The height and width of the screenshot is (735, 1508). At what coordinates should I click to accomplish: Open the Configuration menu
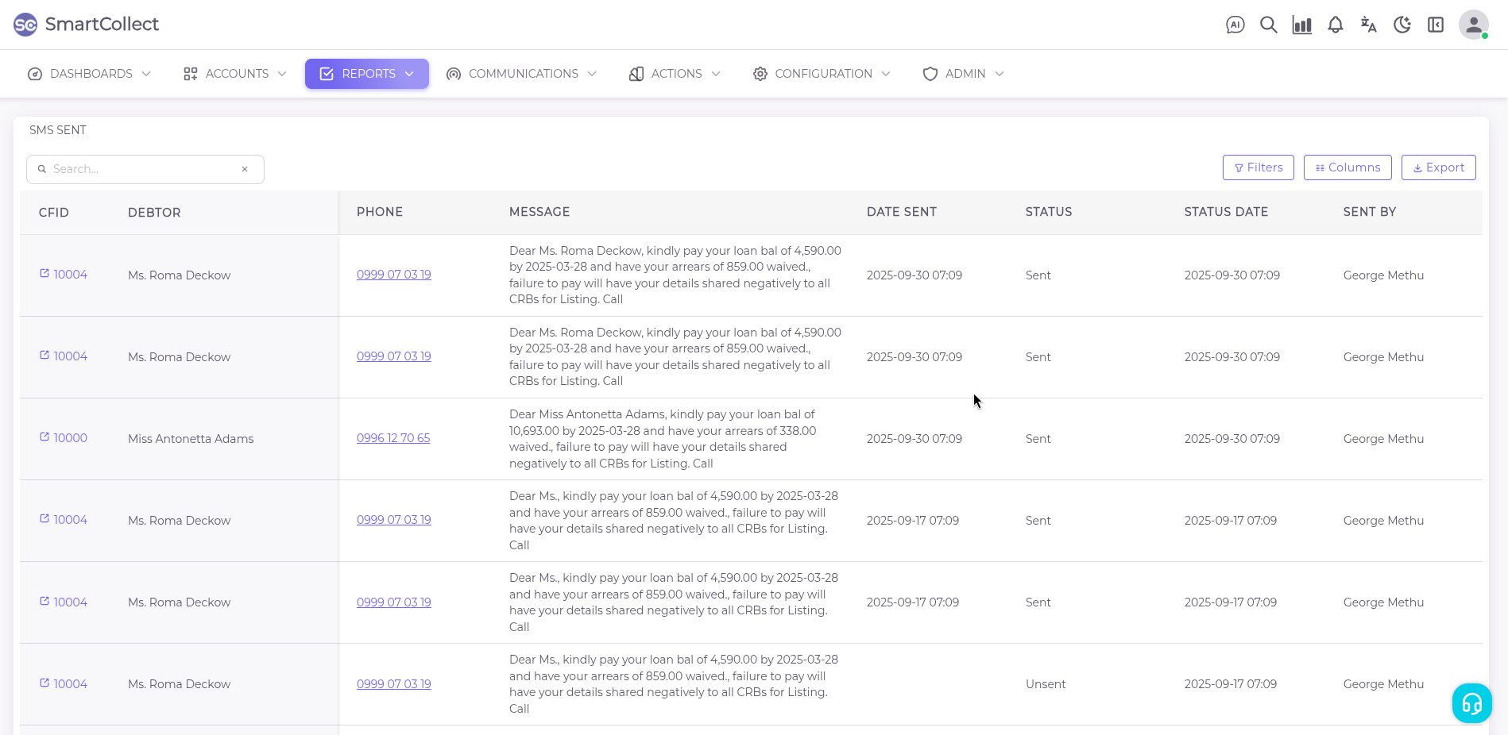point(822,74)
